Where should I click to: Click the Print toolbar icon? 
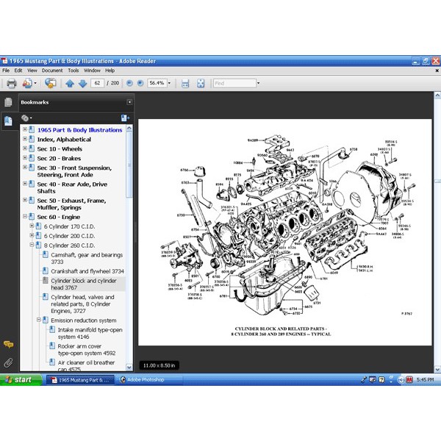12,83
